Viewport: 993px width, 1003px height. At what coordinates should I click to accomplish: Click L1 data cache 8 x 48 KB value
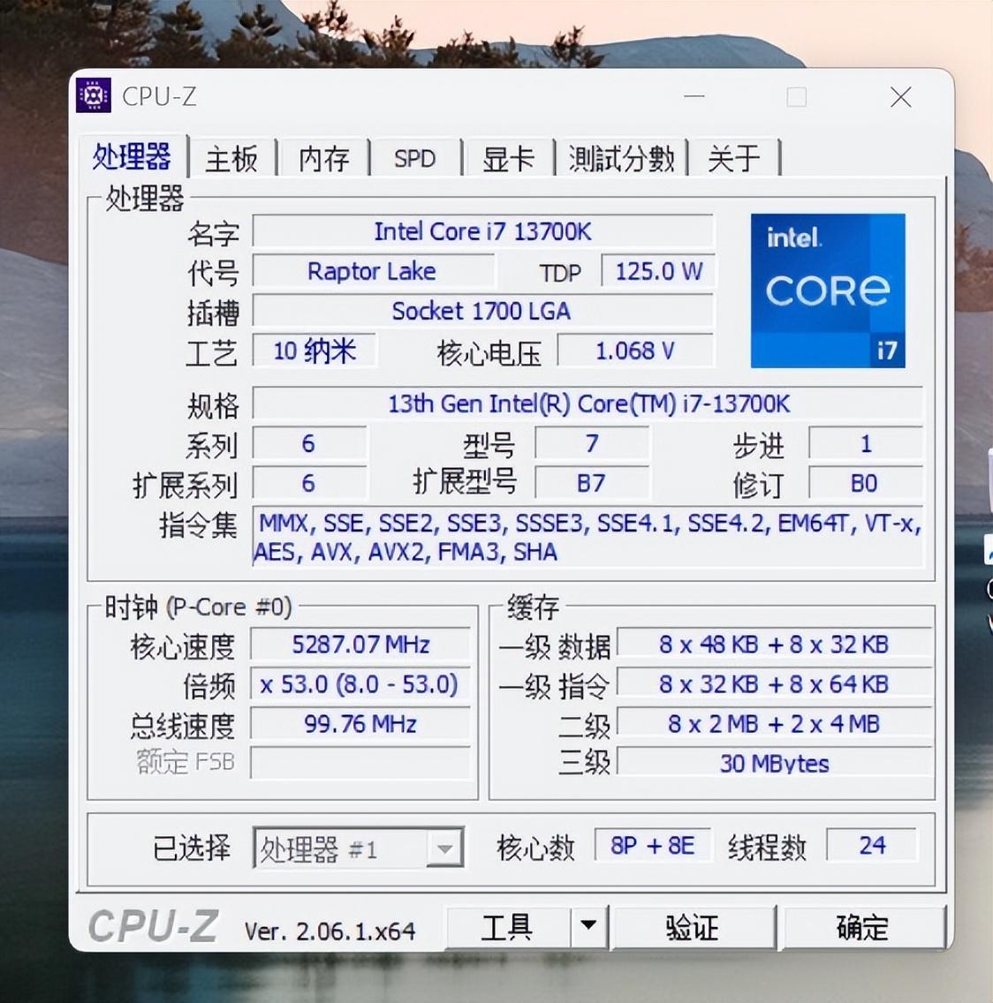pyautogui.click(x=773, y=644)
